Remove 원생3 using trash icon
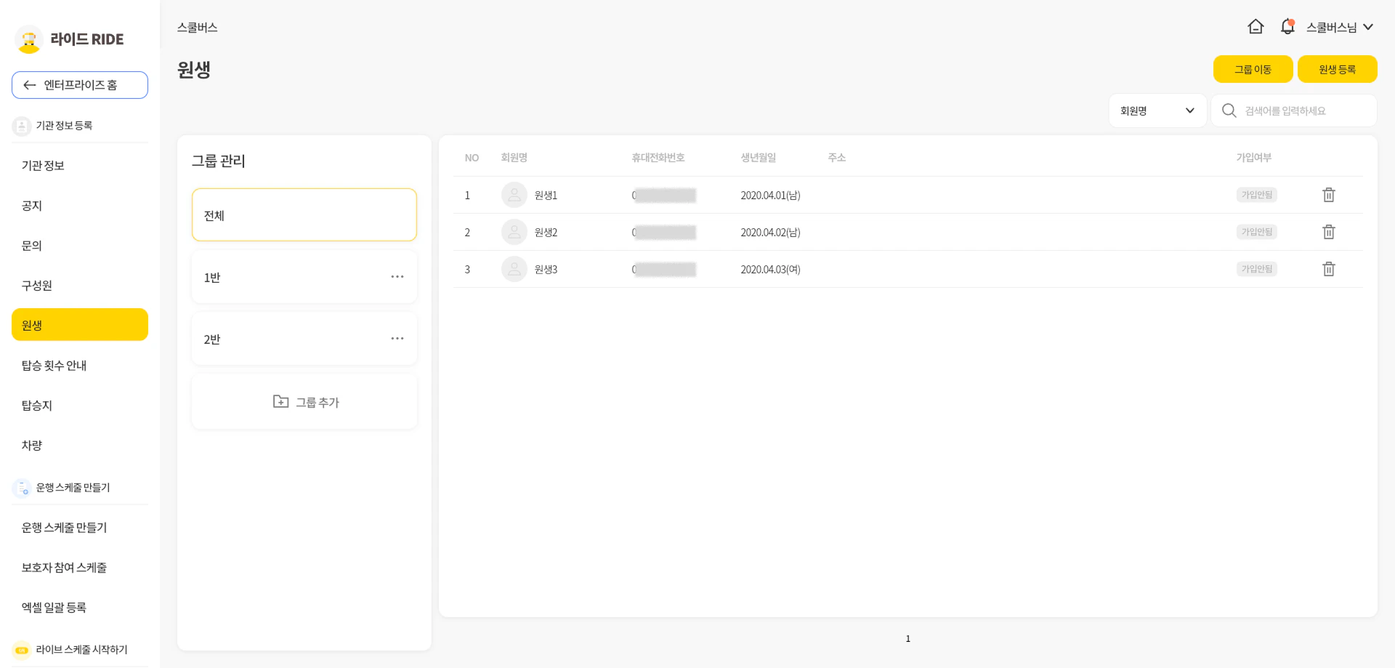The image size is (1395, 668). [1328, 269]
